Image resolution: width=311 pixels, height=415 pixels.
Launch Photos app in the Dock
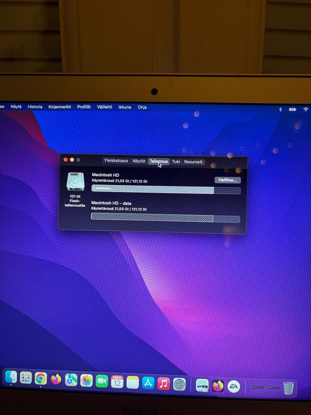pyautogui.click(x=86, y=381)
